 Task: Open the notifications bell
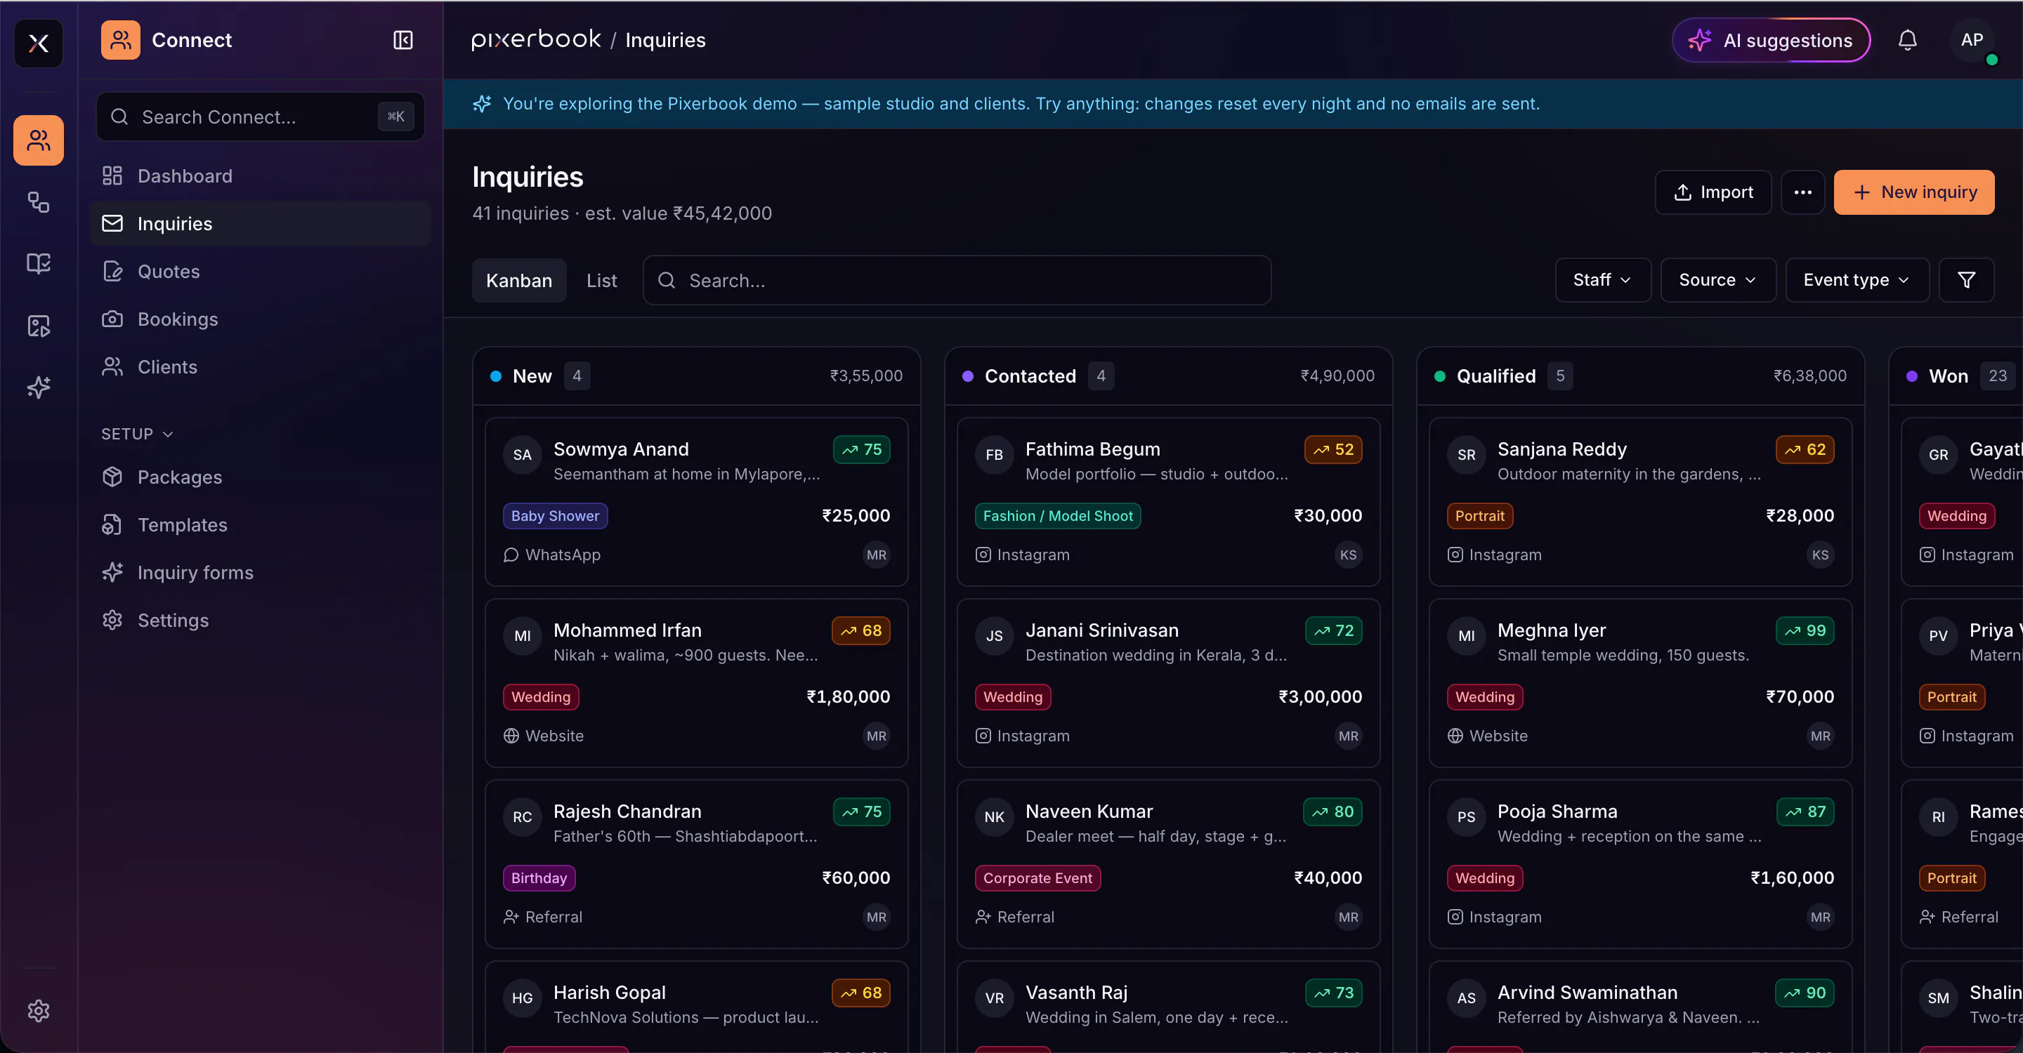click(1908, 40)
